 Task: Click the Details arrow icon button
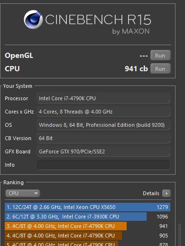(x=166, y=193)
